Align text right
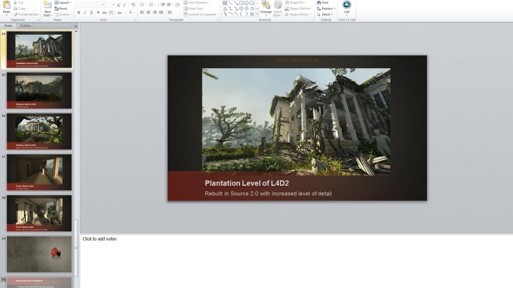Image resolution: width=513 pixels, height=288 pixels. click(155, 12)
